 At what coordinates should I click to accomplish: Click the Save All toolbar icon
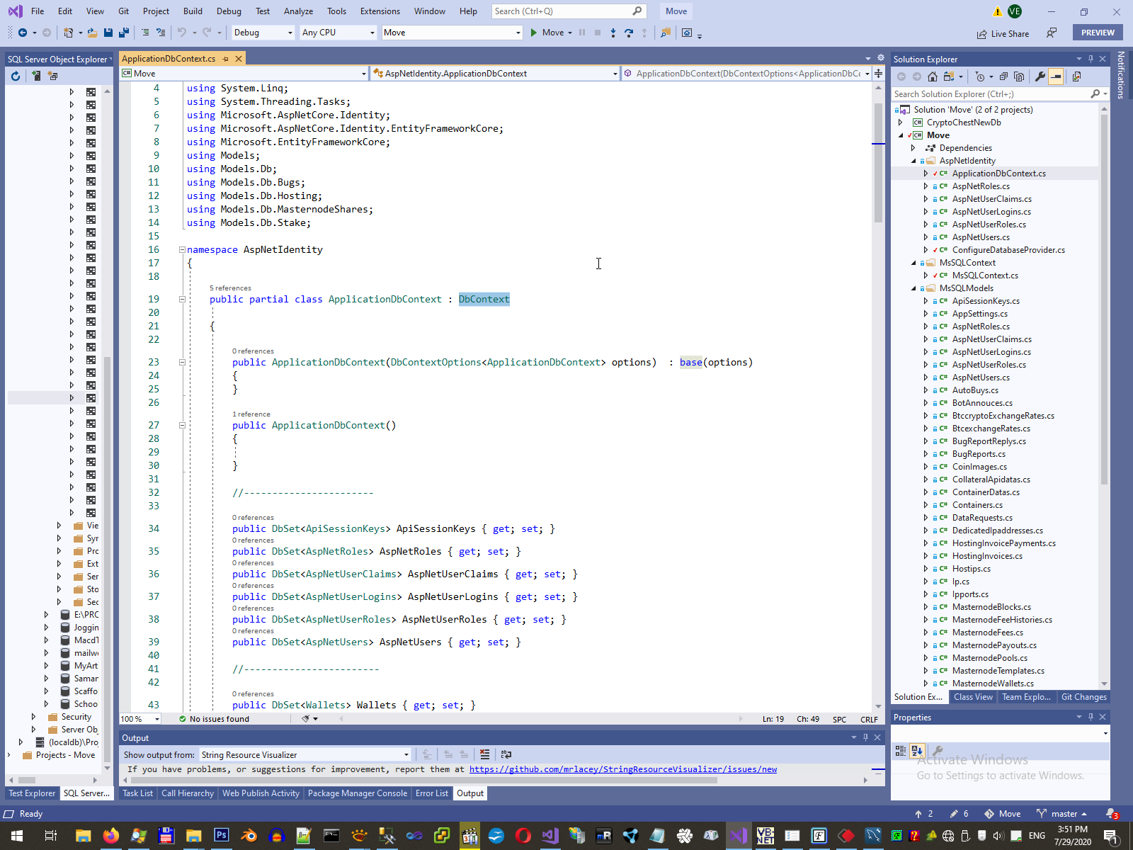coord(124,33)
